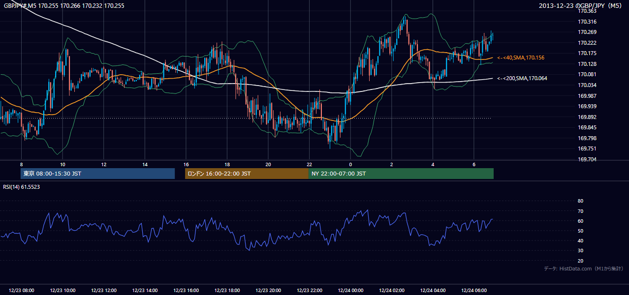Click the RSI axis level 80
The image size is (629, 295).
tap(580, 201)
